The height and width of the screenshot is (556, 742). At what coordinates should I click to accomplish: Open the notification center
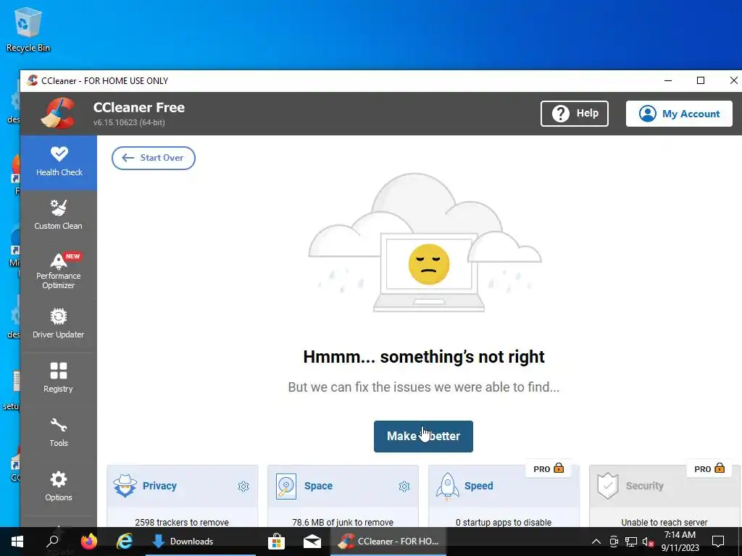pyautogui.click(x=718, y=542)
